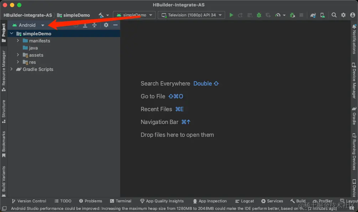The image size is (358, 212).
Task: Open the Profile app gauge icon
Action: [277, 15]
